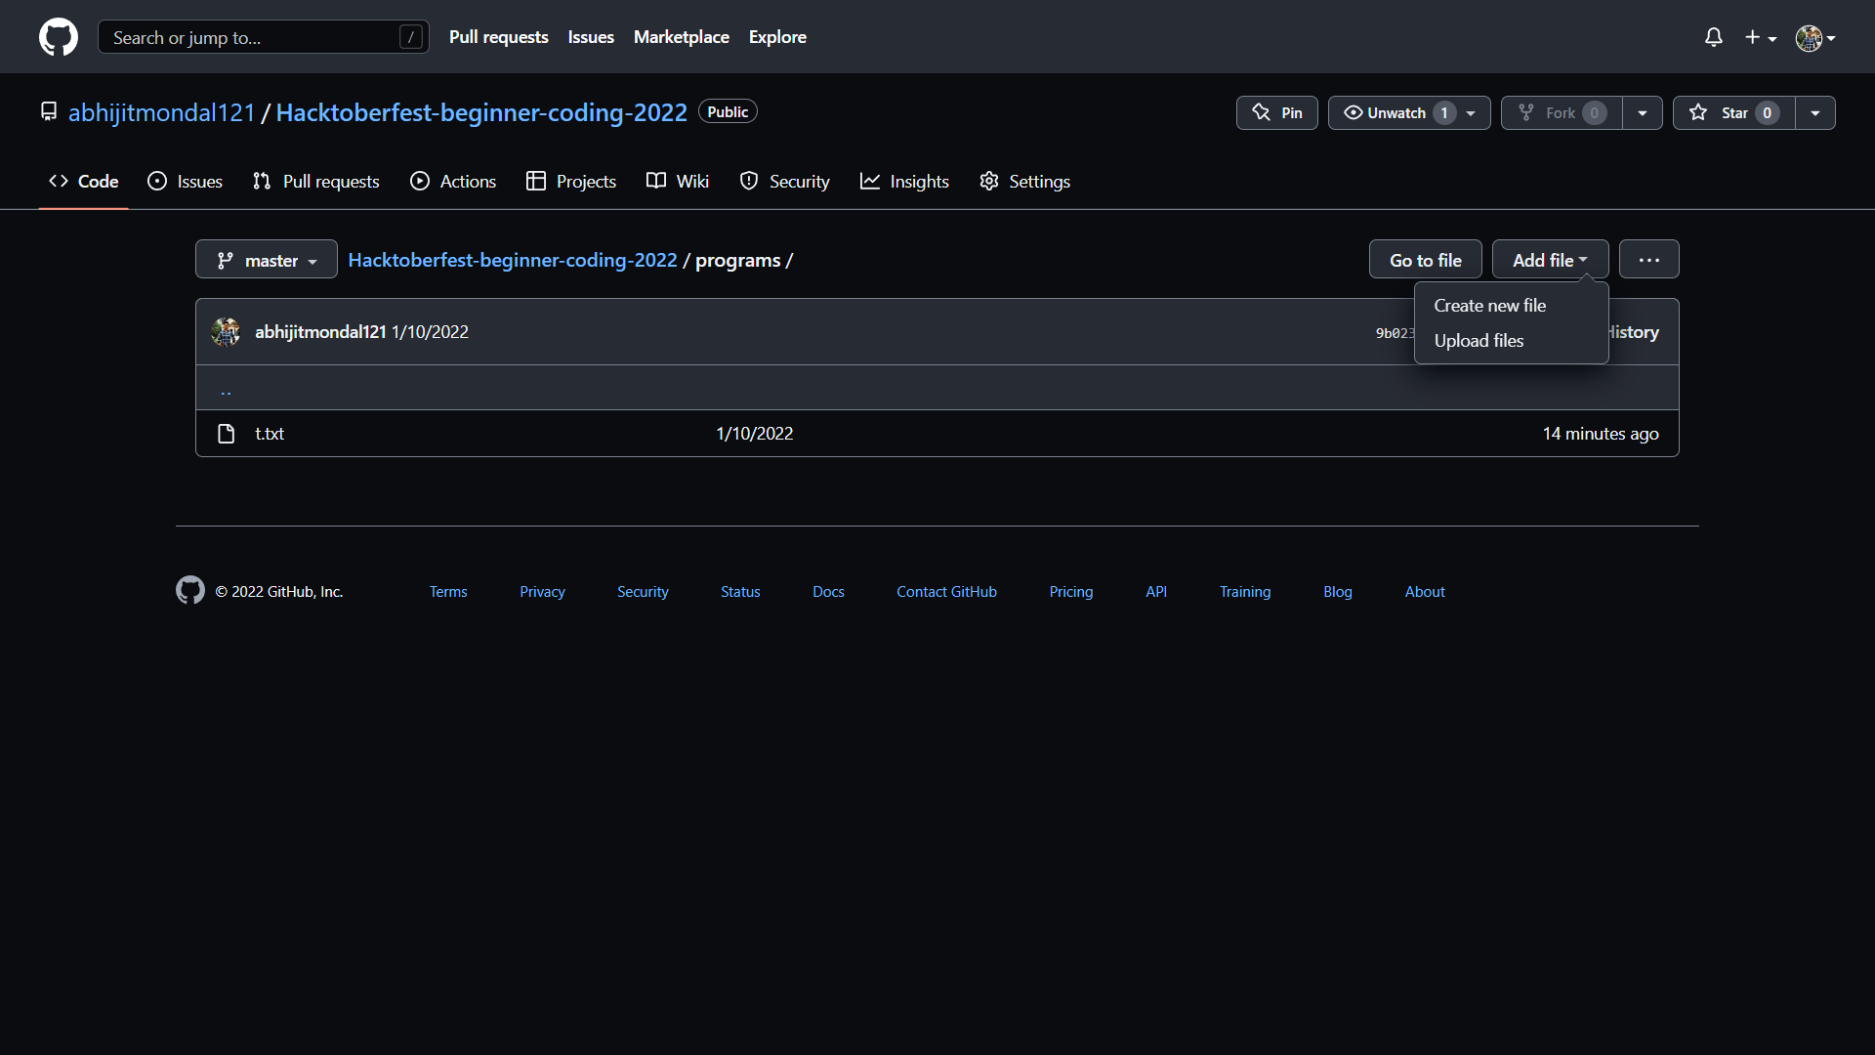Open the three-dot more options button

[x=1648, y=260]
